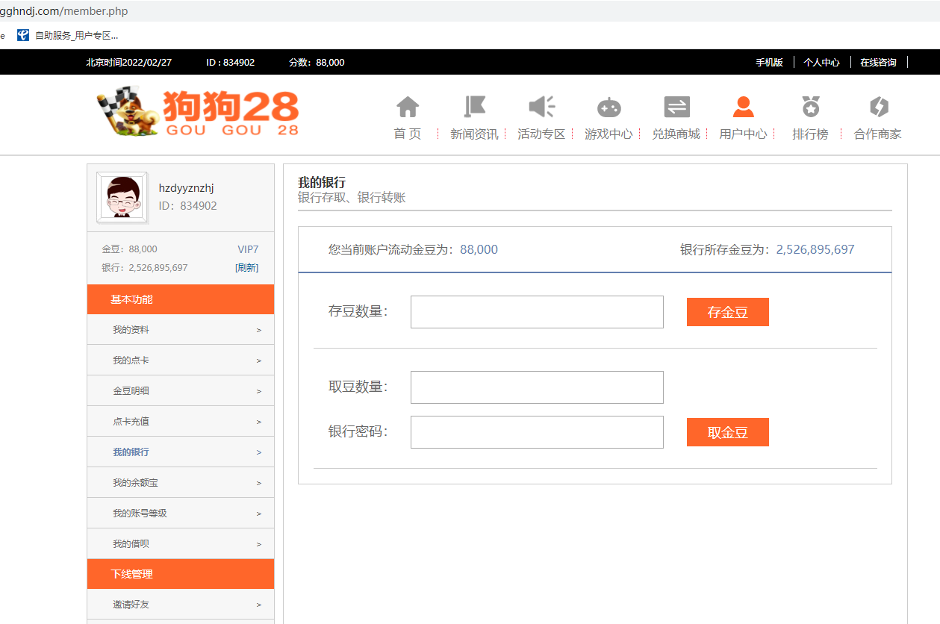Click the 狗狗28 site logo
Screen dimensions: 940x624
(x=199, y=112)
